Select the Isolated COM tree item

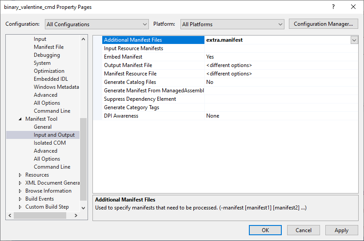50,143
